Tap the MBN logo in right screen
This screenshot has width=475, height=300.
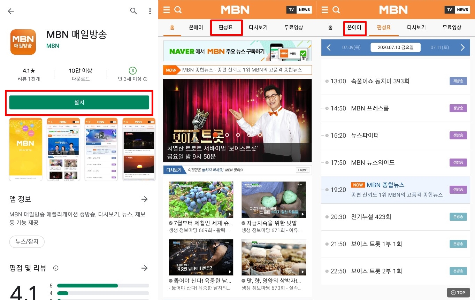[x=393, y=9]
